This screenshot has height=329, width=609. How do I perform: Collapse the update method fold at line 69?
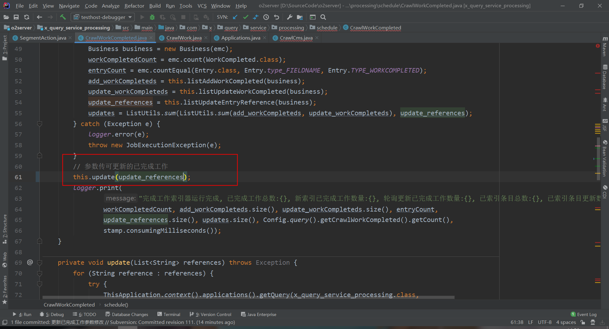pyautogui.click(x=40, y=263)
